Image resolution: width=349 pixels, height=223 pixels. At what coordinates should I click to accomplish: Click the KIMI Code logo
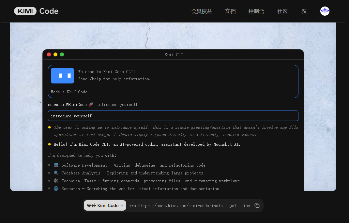(36, 11)
